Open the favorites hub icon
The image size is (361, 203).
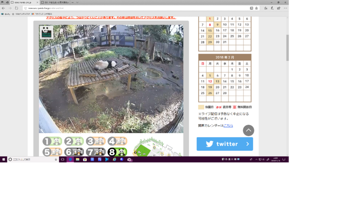pos(266,8)
